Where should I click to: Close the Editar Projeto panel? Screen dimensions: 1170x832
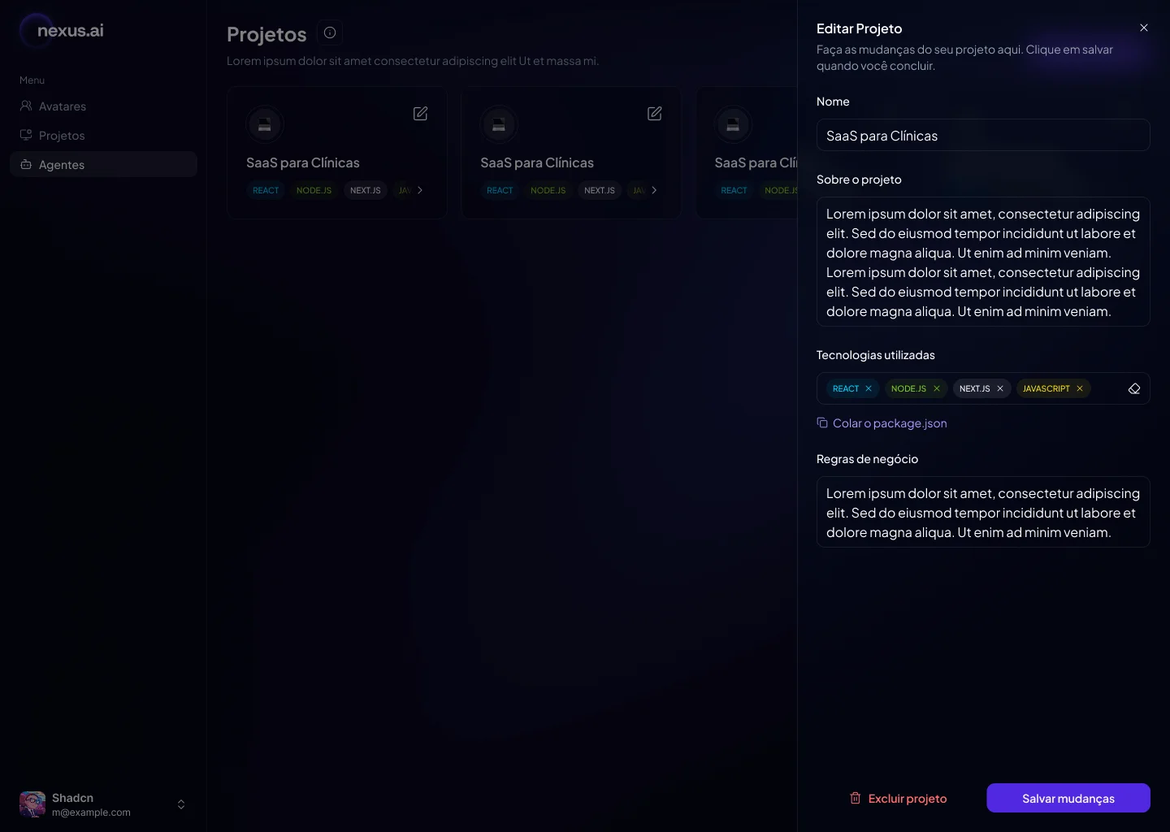[1144, 28]
